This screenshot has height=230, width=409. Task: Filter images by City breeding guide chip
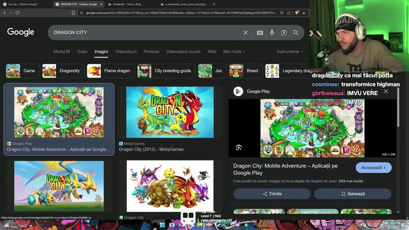pos(166,71)
